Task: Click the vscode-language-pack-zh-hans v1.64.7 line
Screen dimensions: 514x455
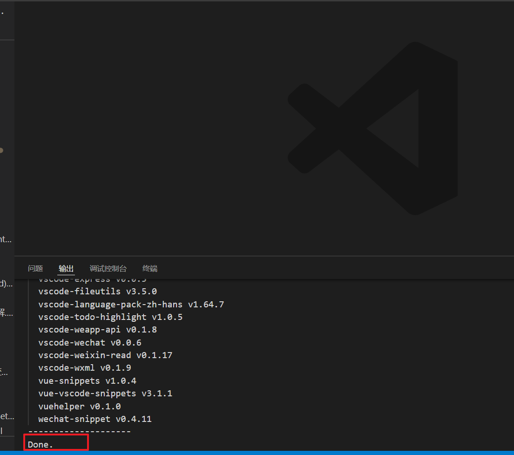Action: click(x=131, y=305)
